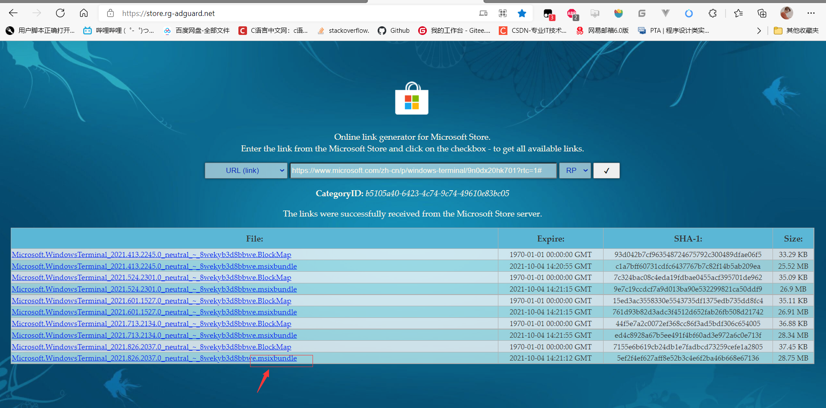The height and width of the screenshot is (408, 826).
Task: Open the stackoverflow bookmark
Action: 343,31
